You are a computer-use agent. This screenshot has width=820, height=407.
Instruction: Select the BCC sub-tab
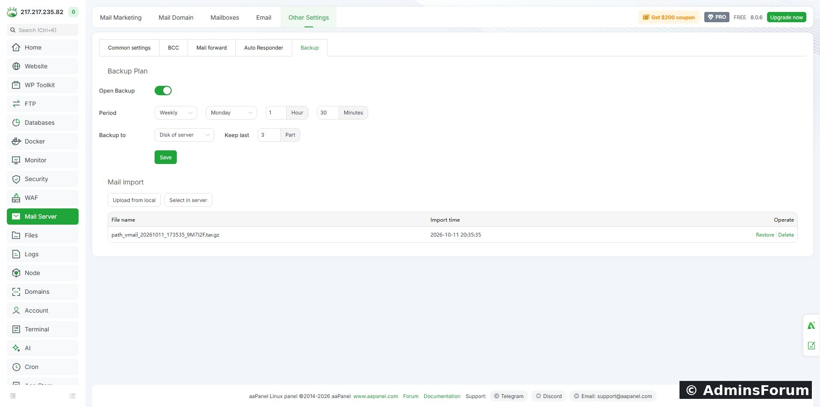coord(173,48)
